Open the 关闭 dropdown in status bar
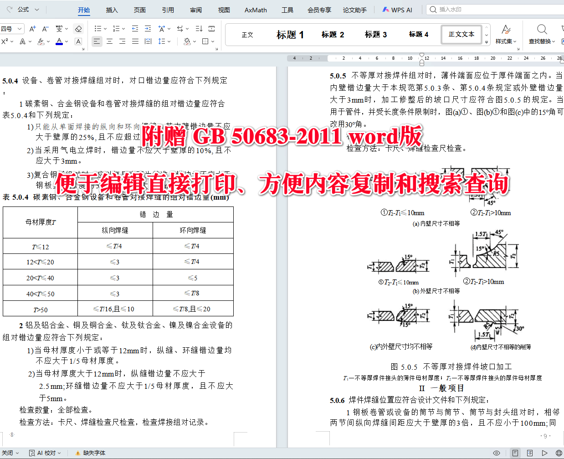 10,453
